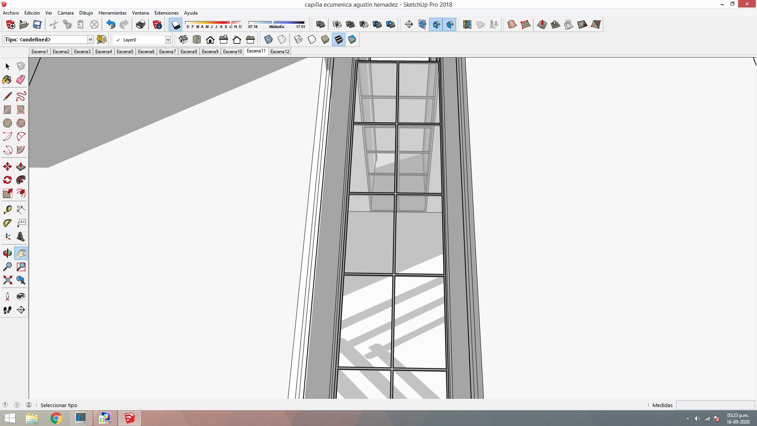Open the Classifier tag tool
757x426 pixels.
click(x=102, y=39)
